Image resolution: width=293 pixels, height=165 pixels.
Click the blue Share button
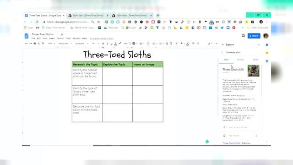(x=254, y=36)
